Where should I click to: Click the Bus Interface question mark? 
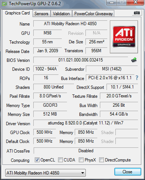coord(137,78)
